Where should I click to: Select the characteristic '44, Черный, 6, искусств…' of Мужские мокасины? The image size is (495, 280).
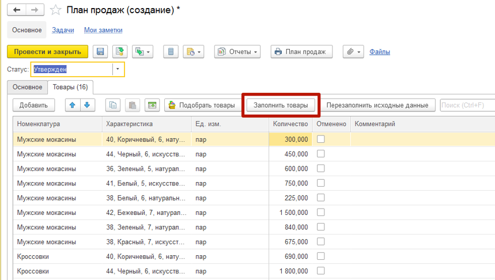147,154
